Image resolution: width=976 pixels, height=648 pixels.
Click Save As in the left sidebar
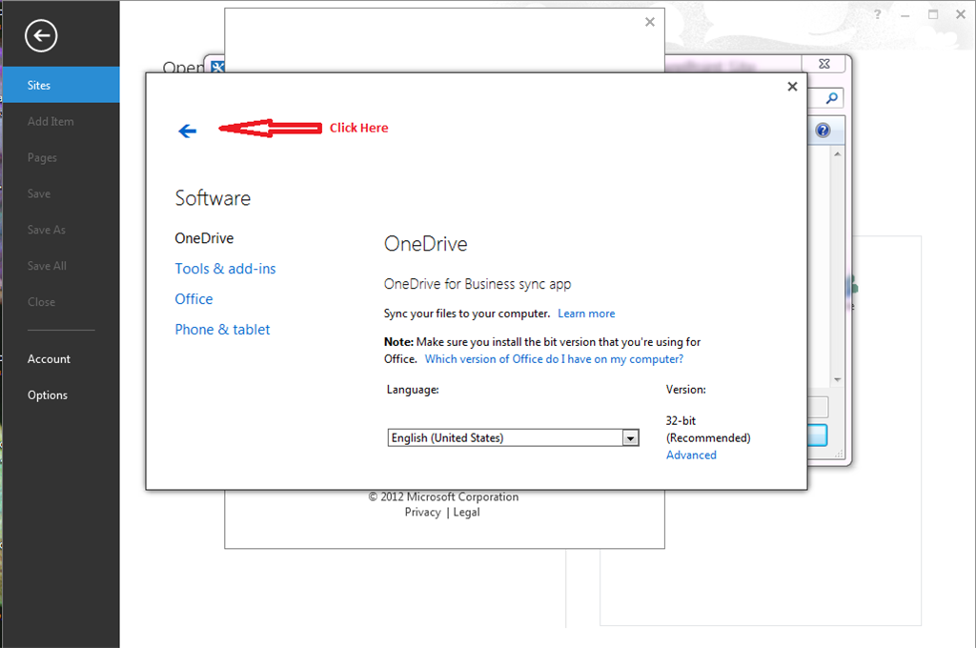coord(46,230)
